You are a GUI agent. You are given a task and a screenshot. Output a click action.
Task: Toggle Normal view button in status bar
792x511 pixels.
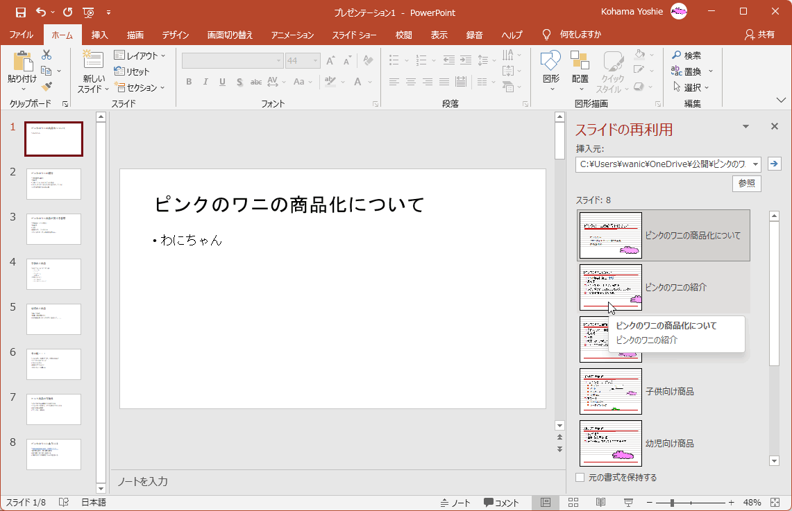tap(546, 503)
